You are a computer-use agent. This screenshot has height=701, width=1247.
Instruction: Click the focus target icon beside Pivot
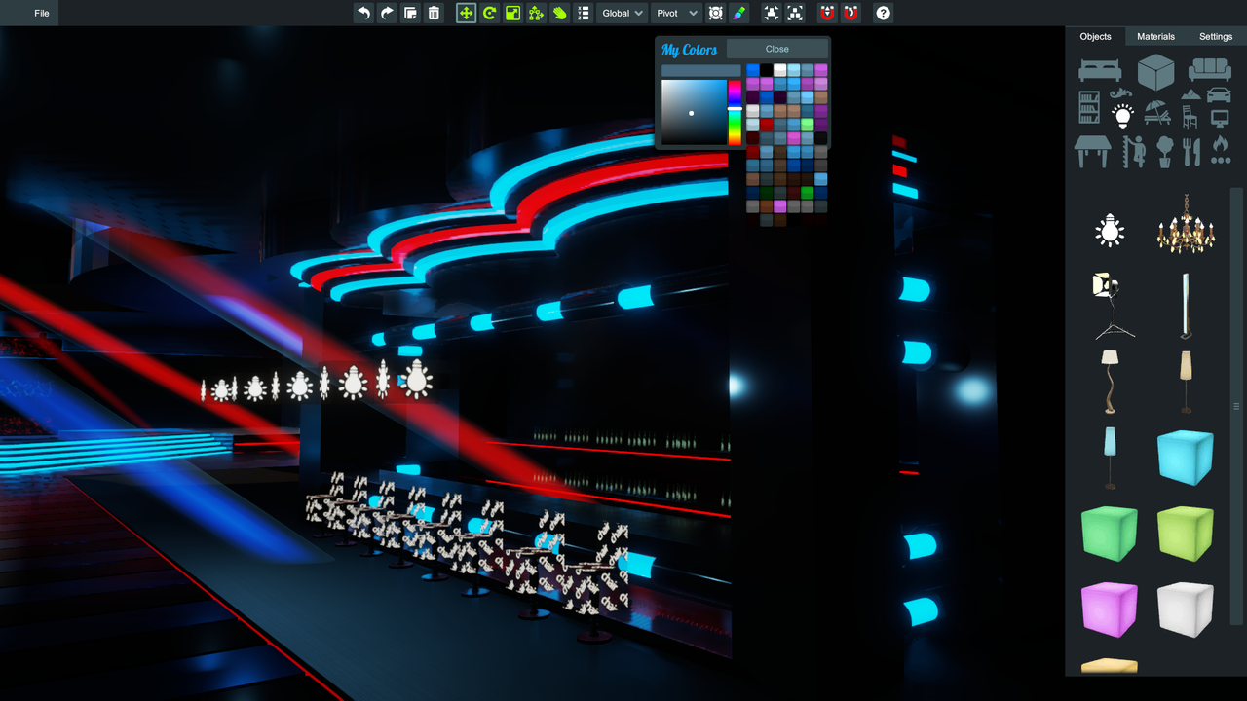click(716, 13)
